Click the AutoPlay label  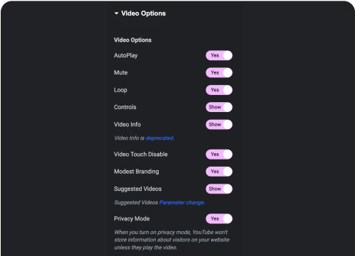point(125,55)
